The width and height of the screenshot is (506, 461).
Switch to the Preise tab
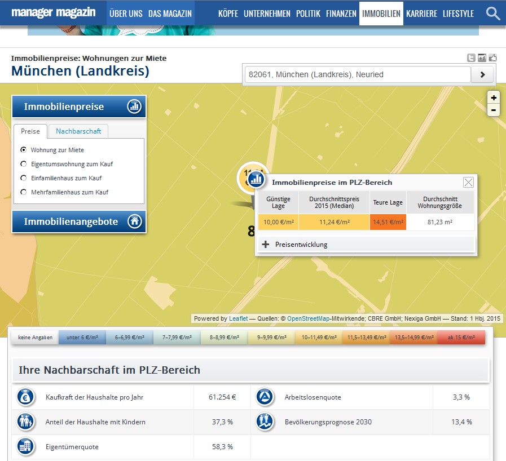[30, 131]
